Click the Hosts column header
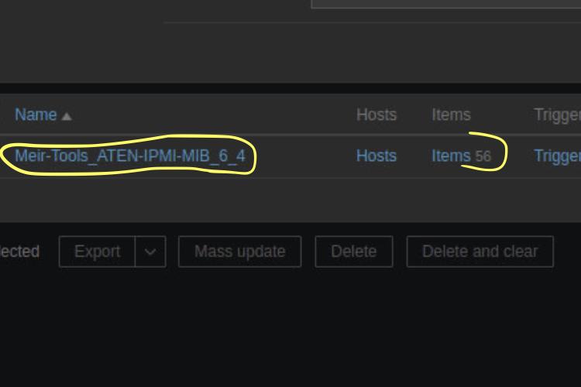 [376, 115]
